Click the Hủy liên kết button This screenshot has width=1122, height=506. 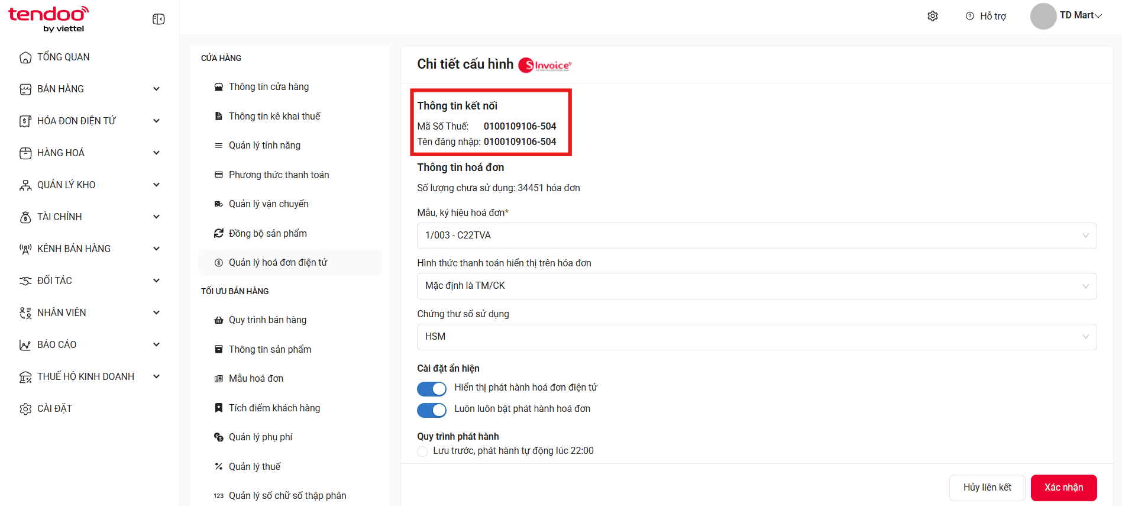click(987, 488)
